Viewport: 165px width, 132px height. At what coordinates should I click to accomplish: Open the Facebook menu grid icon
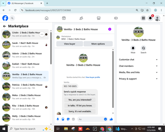pos(143,18)
